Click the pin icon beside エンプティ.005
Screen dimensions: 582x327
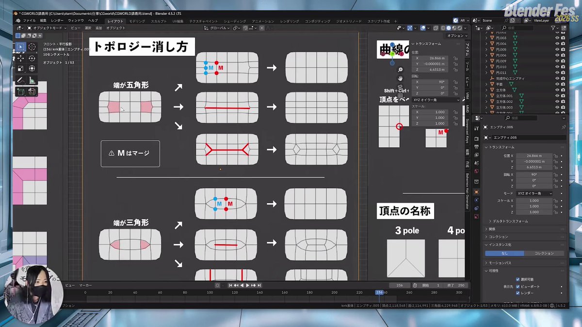[x=563, y=127]
